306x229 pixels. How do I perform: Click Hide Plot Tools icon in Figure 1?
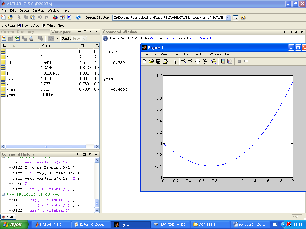239,61
